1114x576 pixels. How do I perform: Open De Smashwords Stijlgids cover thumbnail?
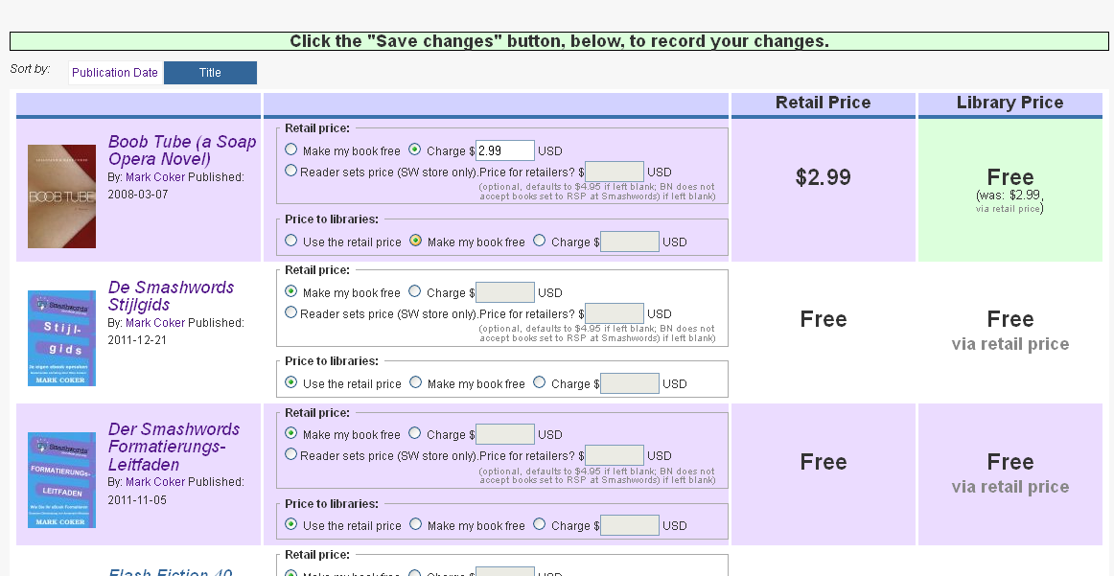[x=61, y=338]
